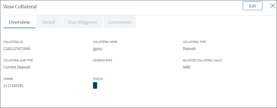Image resolution: width=277 pixels, height=108 pixels.
Task: Click the collateral name jgyuy
Action: (x=98, y=49)
